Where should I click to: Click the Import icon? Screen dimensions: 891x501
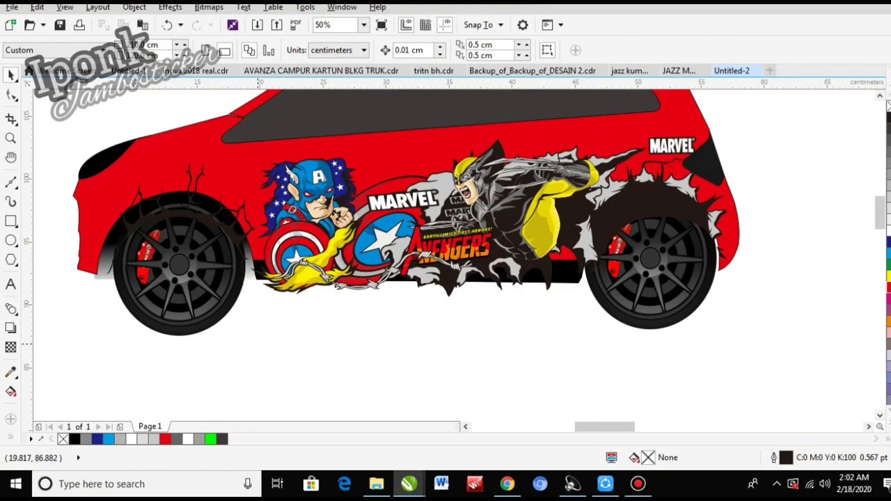click(x=257, y=25)
